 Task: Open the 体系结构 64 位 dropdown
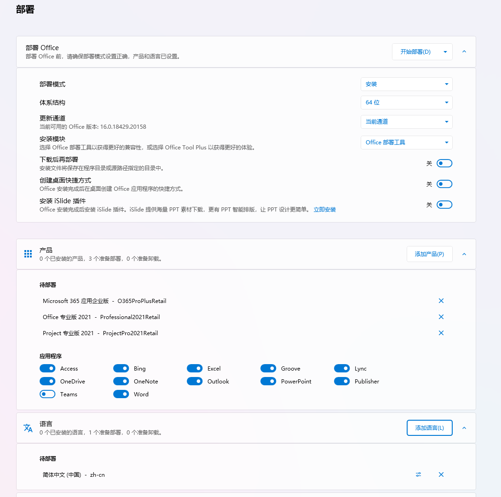coord(406,103)
